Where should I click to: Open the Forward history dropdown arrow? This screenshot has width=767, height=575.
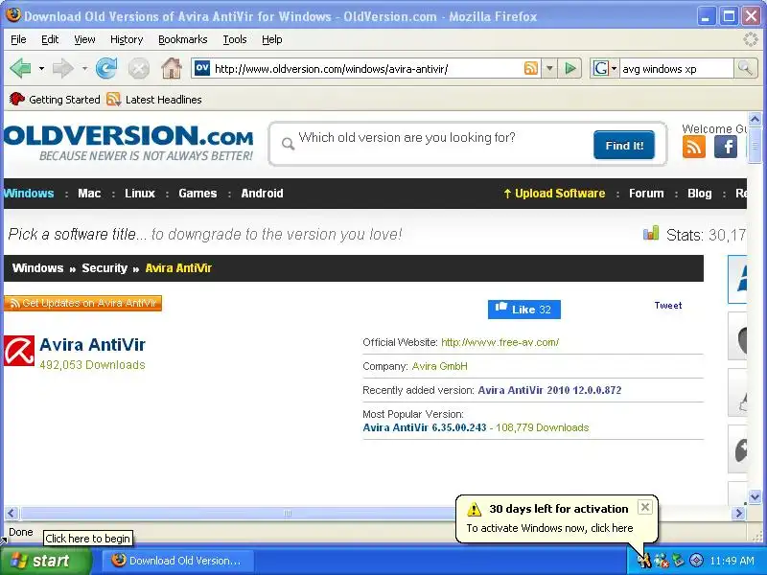(x=84, y=68)
